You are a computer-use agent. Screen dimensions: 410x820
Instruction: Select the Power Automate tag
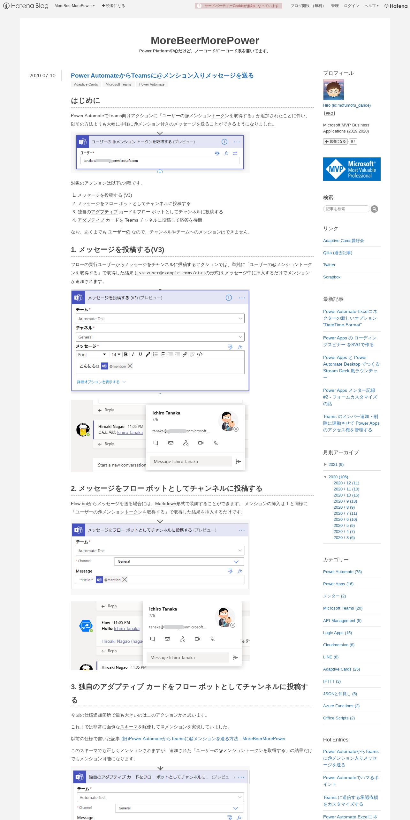pyautogui.click(x=152, y=84)
